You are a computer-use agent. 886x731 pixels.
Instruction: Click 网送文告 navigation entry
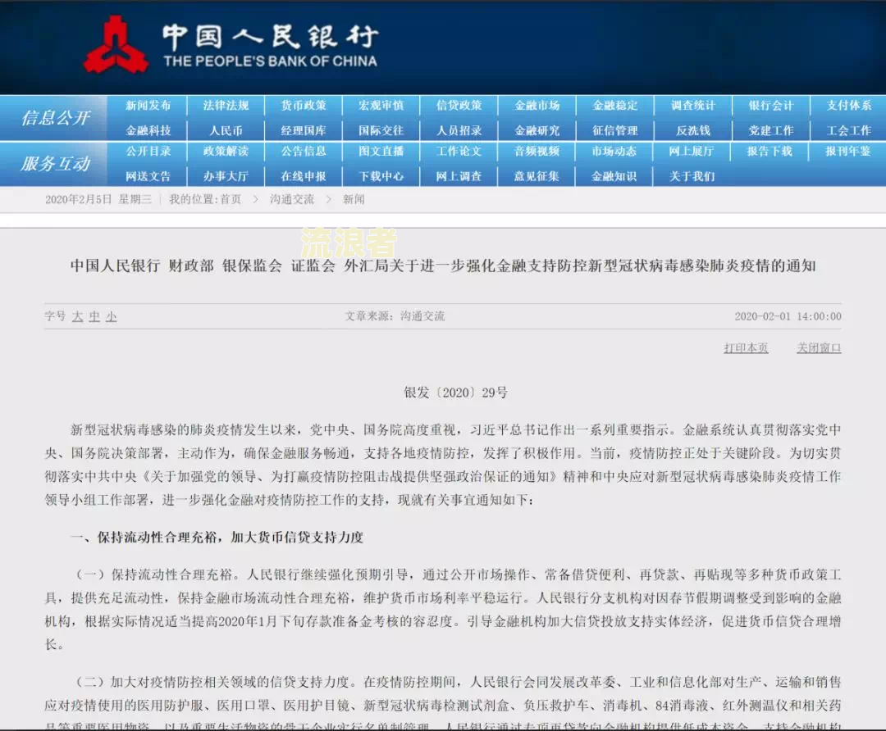coord(148,177)
